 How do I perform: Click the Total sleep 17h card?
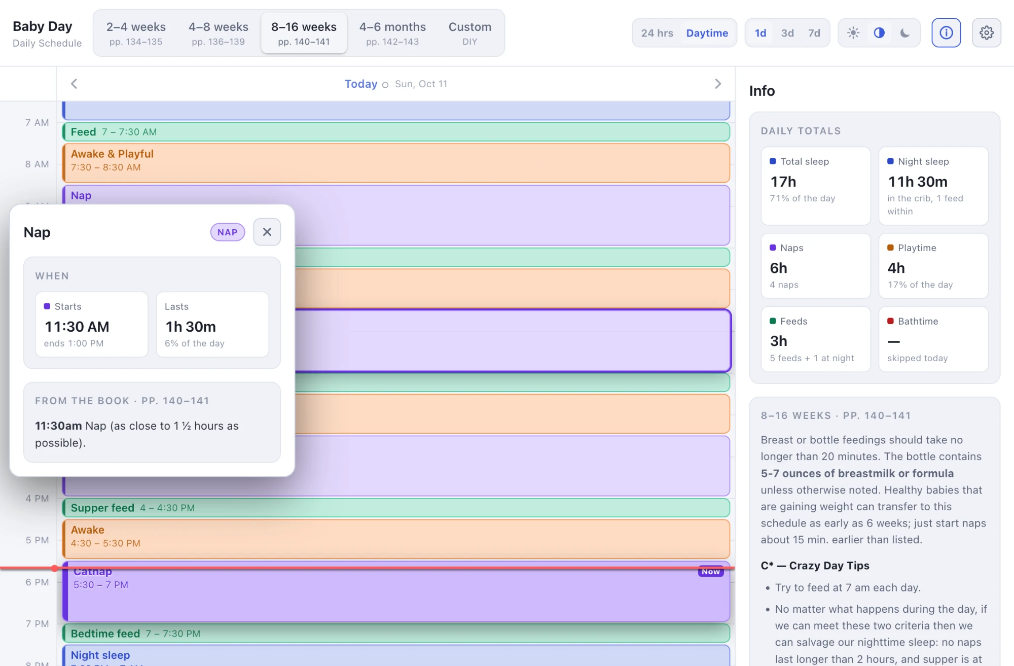tap(816, 186)
